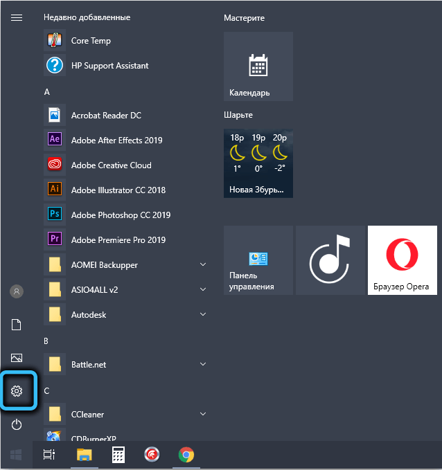The width and height of the screenshot is (442, 470).
Task: Open the Groove music note tile
Action: point(330,260)
